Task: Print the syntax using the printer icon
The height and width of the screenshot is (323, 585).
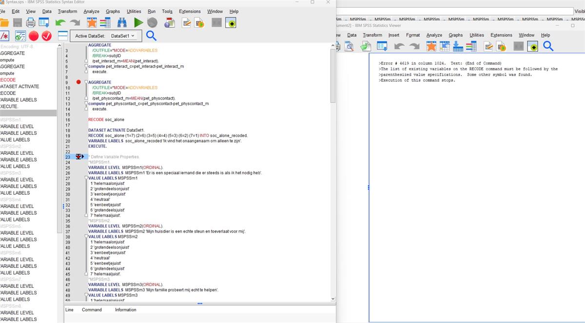Action: coord(30,22)
